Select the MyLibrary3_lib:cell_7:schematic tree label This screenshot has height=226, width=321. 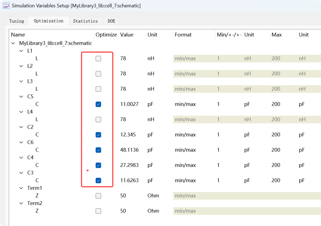coord(55,43)
